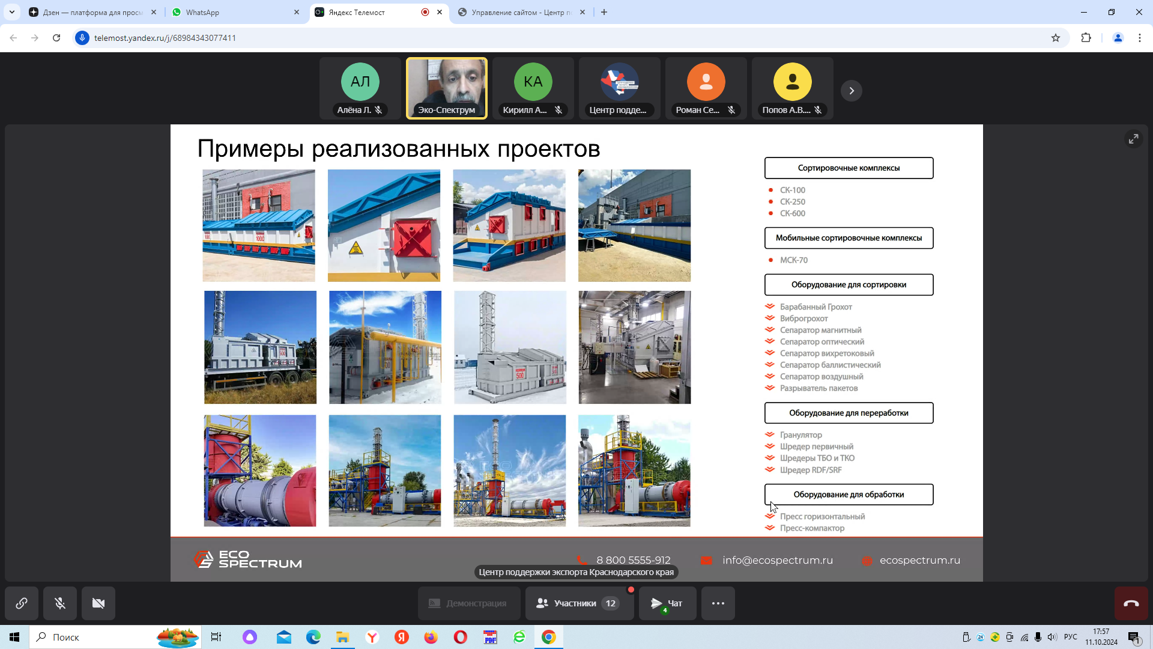Unmute the microphone in Telemost
The image size is (1153, 649).
tap(60, 603)
